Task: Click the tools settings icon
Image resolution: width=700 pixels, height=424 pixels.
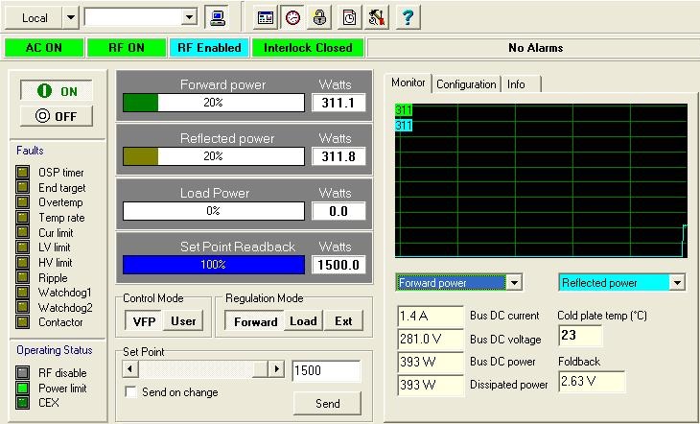Action: pyautogui.click(x=377, y=17)
